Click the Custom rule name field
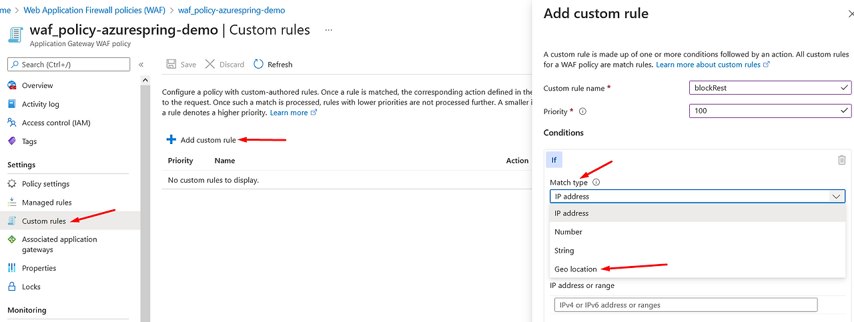Screen dimensions: 854x322 tap(770, 87)
